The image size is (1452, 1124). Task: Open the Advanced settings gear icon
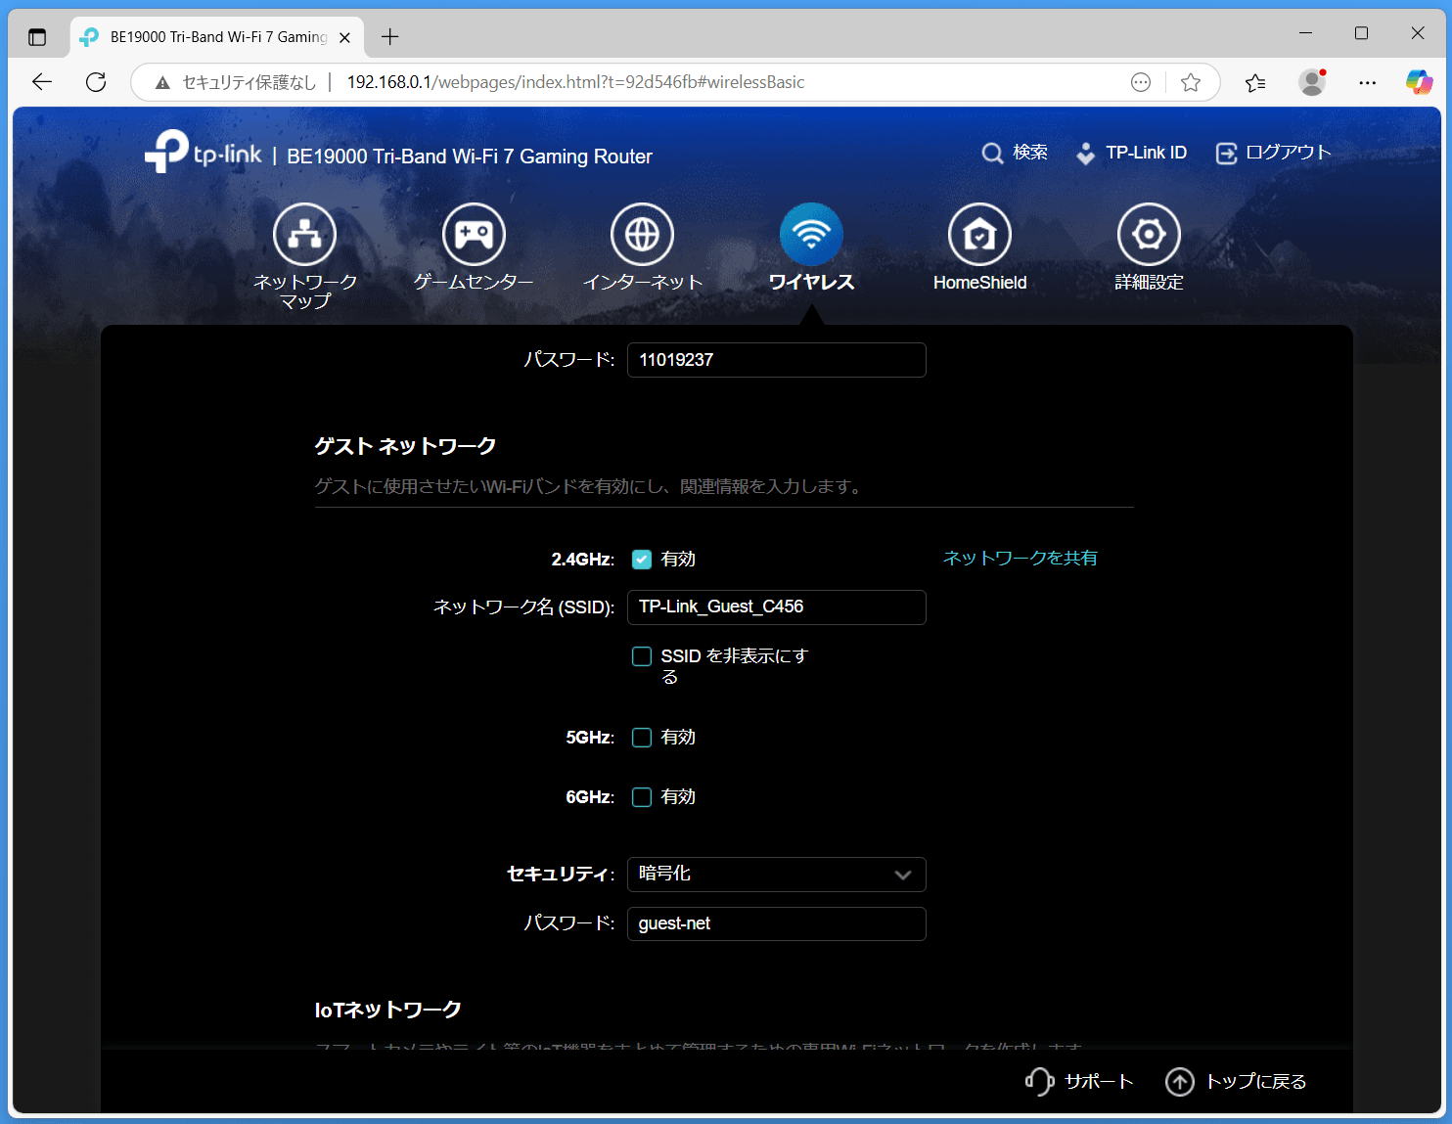[1149, 235]
